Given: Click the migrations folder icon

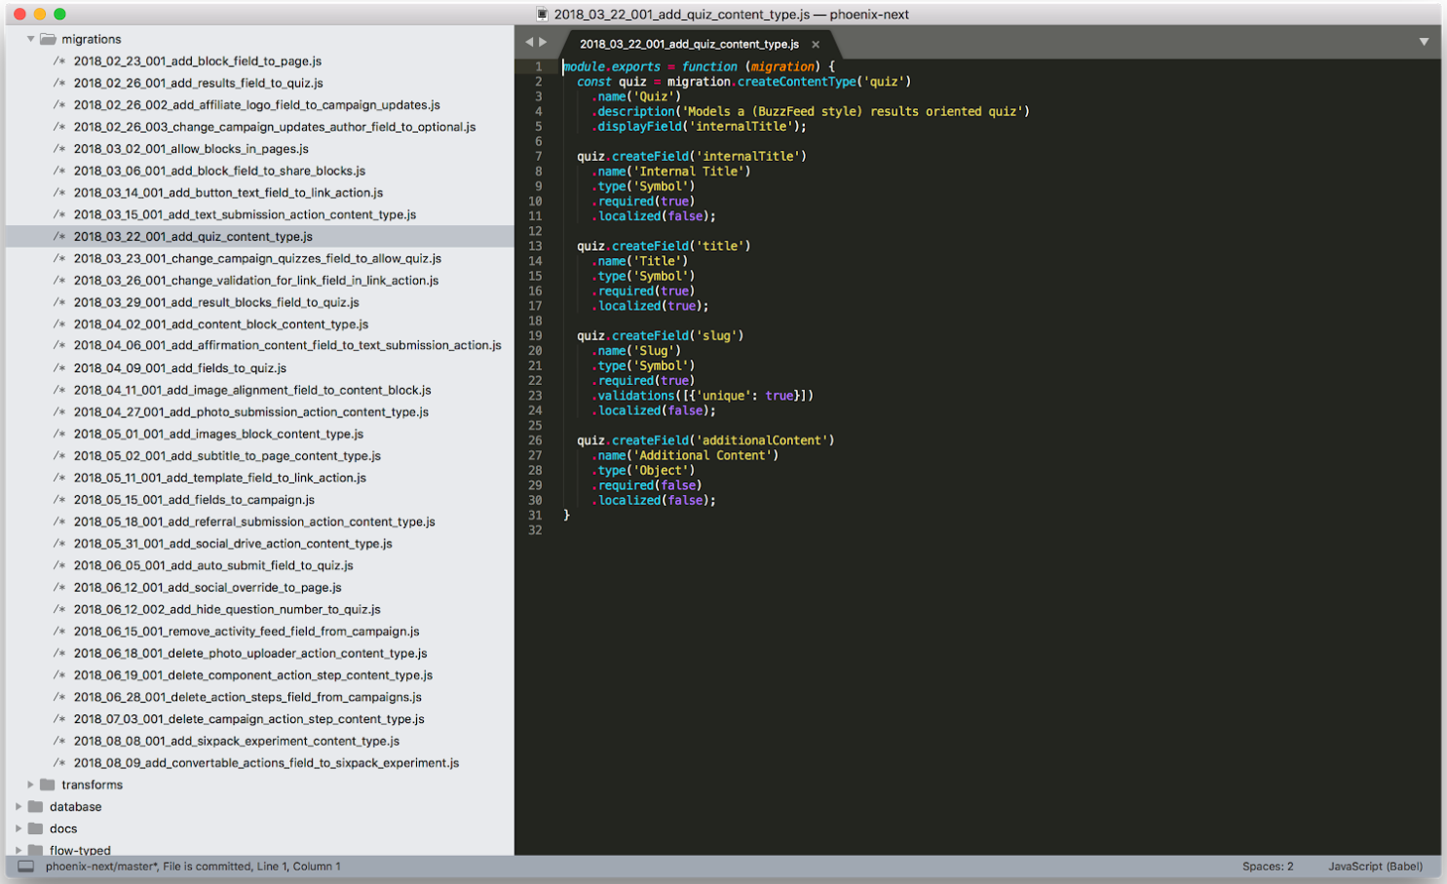Looking at the screenshot, I should tap(48, 39).
